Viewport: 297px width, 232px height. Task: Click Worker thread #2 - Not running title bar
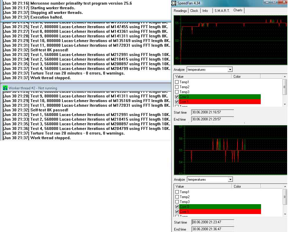point(86,88)
